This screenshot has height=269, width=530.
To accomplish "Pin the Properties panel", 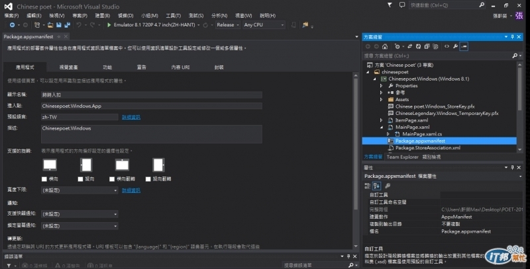I will click(x=512, y=167).
